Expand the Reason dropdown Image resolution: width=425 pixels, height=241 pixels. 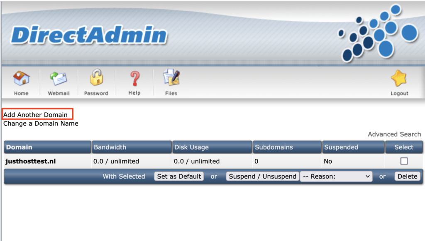[x=336, y=177]
